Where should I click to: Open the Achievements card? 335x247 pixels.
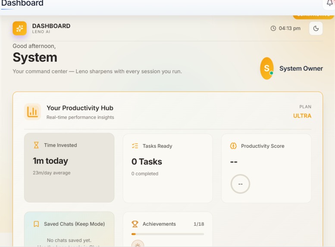(168, 229)
